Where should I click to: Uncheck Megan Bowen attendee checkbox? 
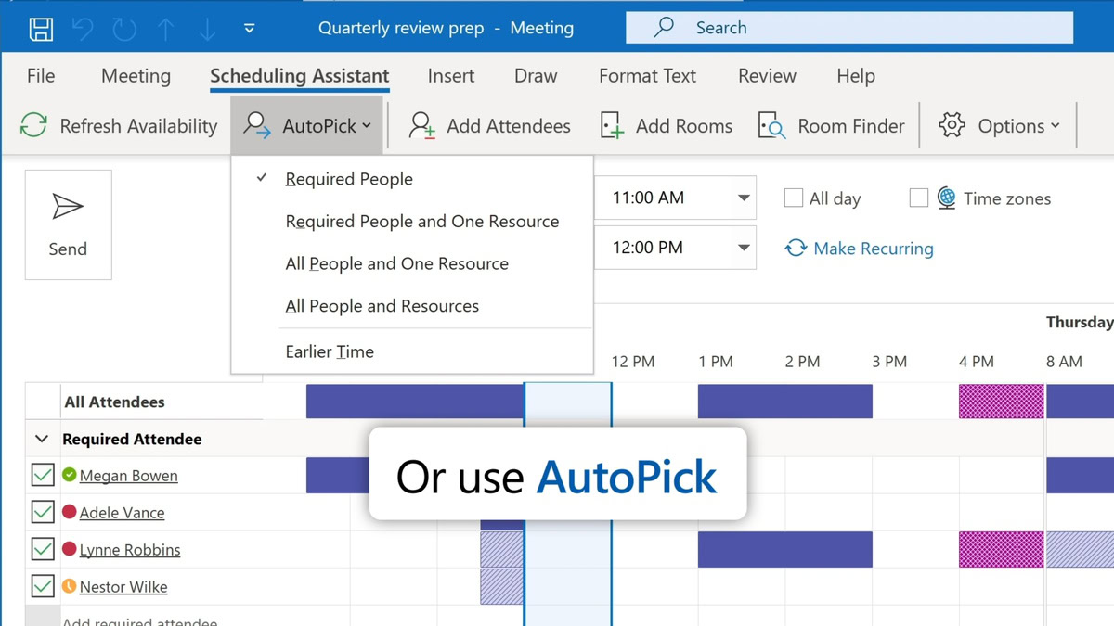coord(43,476)
